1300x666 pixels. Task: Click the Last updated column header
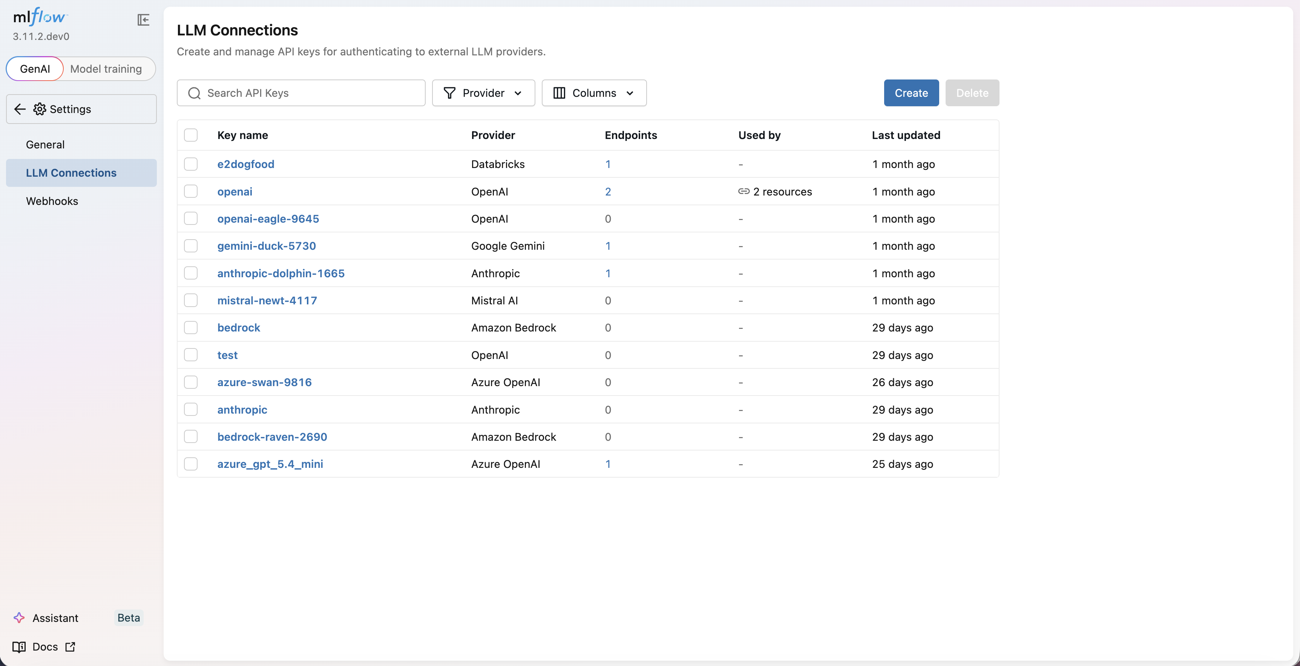coord(906,134)
